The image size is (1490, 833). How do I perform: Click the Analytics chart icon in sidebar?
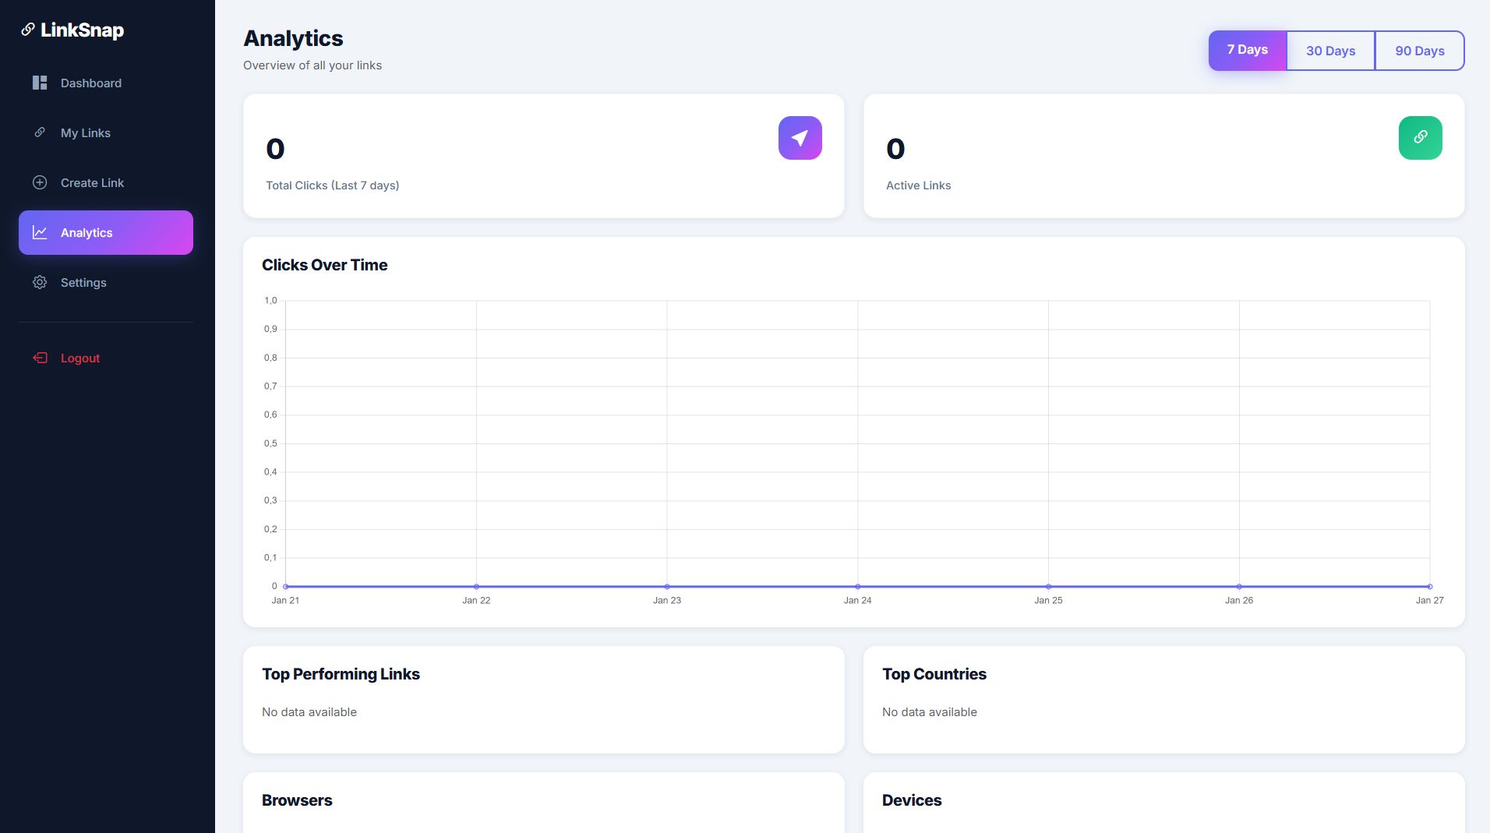[x=40, y=232]
